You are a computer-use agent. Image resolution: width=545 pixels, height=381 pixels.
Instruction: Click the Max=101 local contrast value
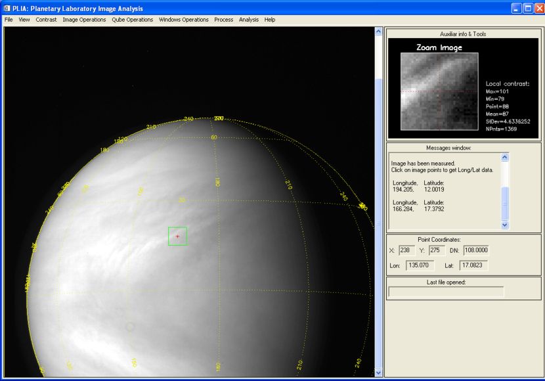click(497, 91)
